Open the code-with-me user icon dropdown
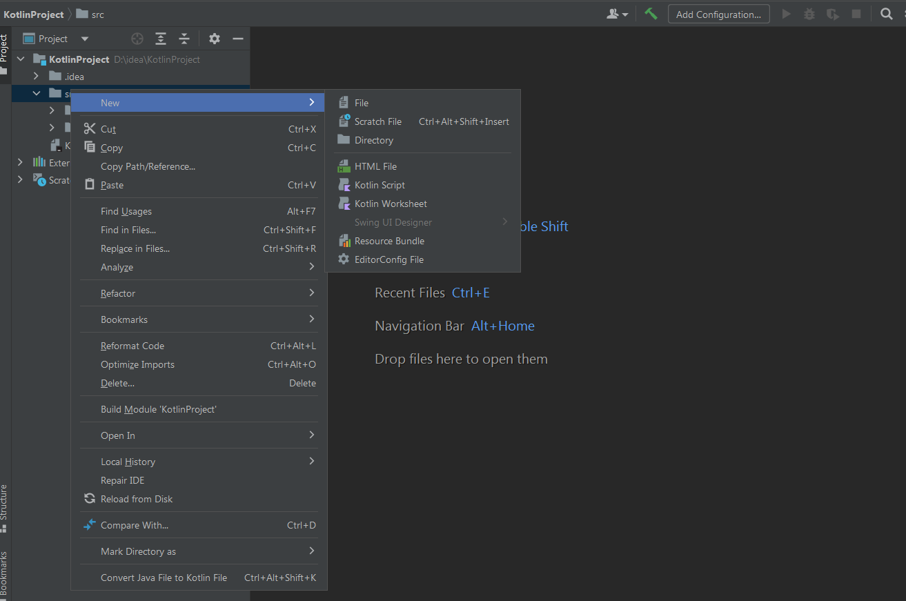The height and width of the screenshot is (601, 906). click(617, 14)
